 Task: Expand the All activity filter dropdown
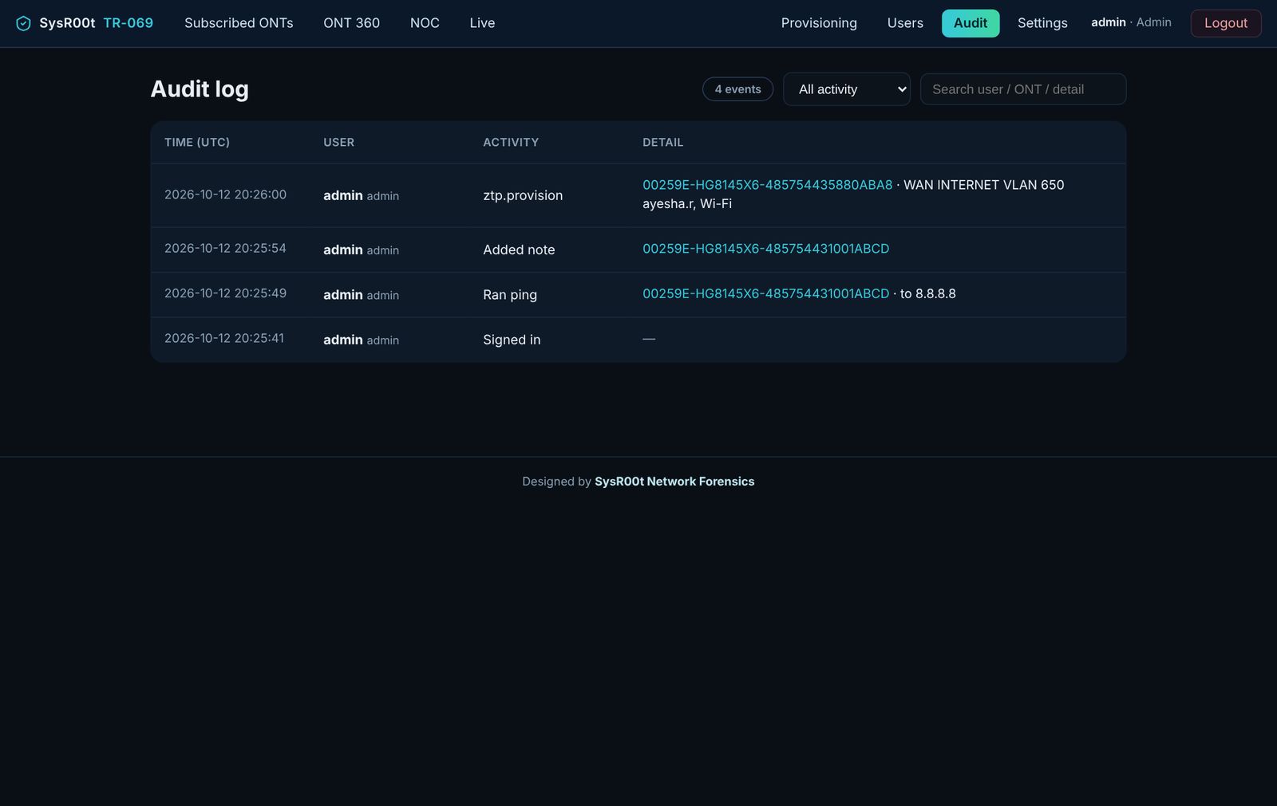point(846,89)
